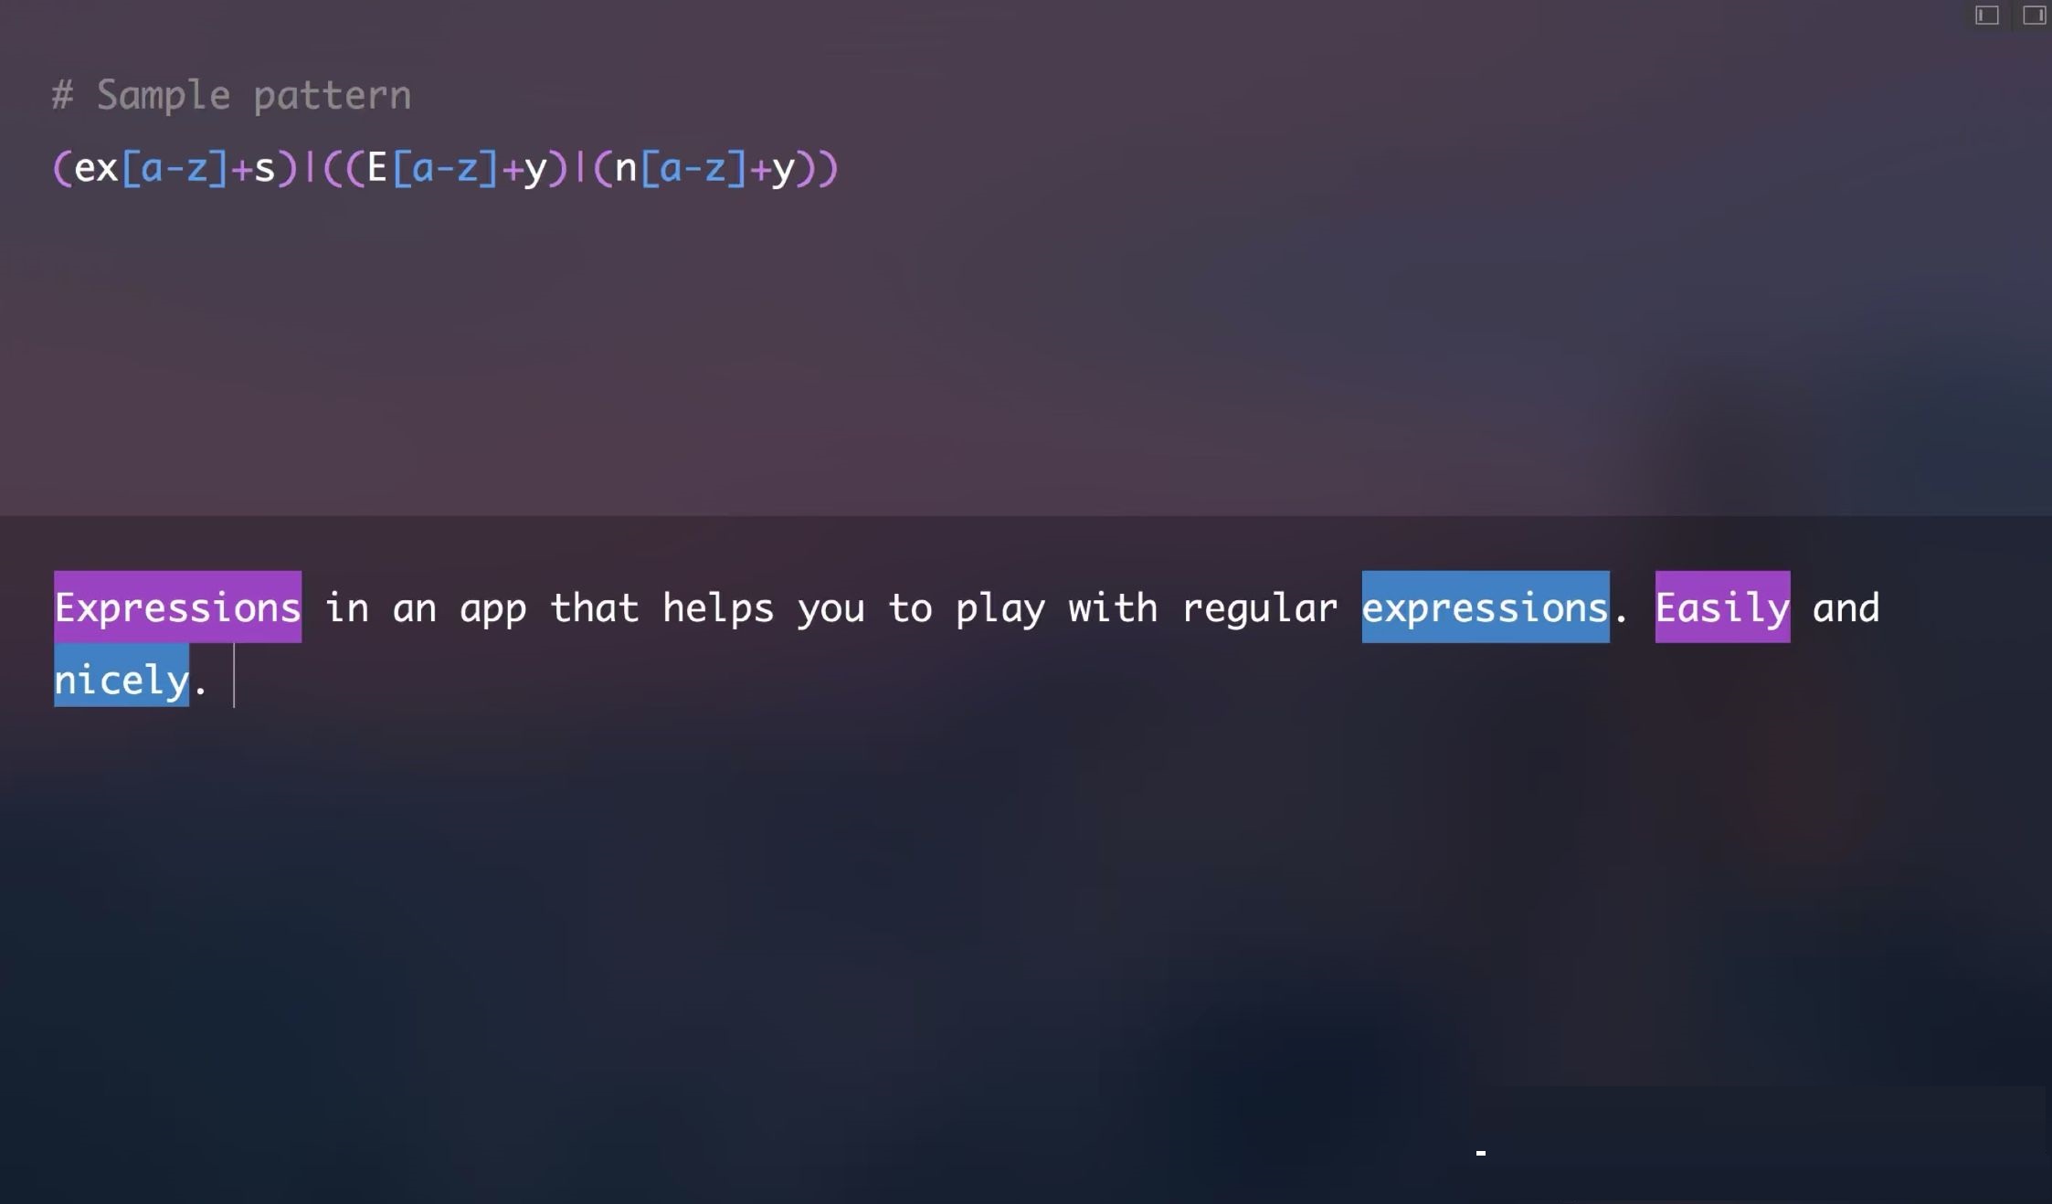Click on highlighted match 'Easily'
Image resolution: width=2052 pixels, height=1204 pixels.
(x=1719, y=607)
